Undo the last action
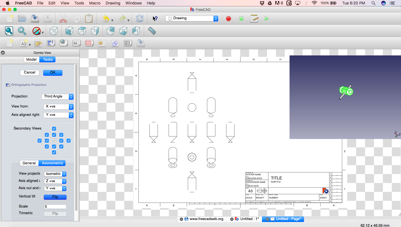The image size is (401, 227). 106,19
